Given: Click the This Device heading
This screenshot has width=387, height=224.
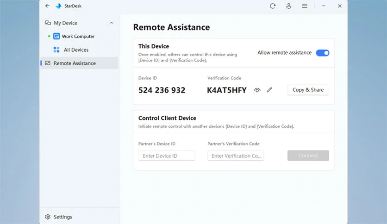Looking at the screenshot, I should pyautogui.click(x=154, y=46).
